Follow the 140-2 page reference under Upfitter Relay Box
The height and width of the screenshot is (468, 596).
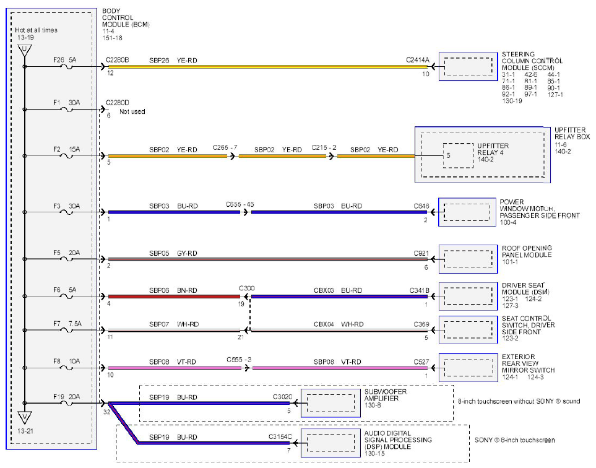point(563,151)
